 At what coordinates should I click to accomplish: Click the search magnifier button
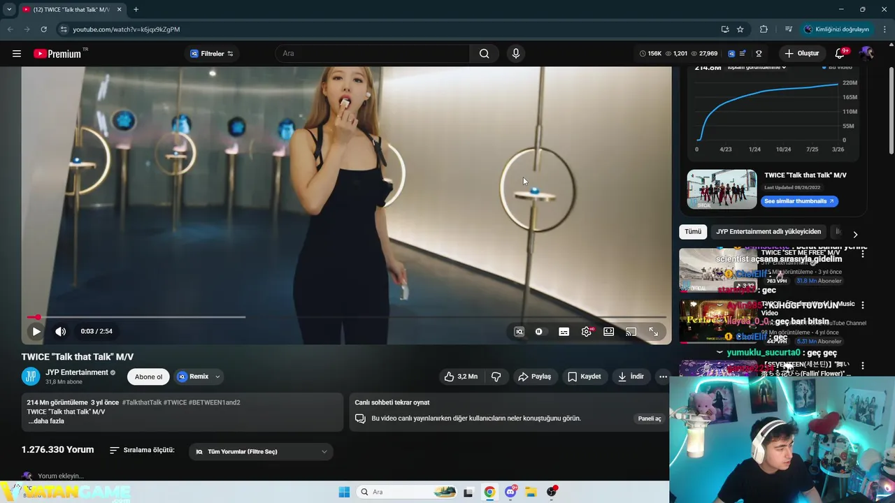click(x=485, y=54)
